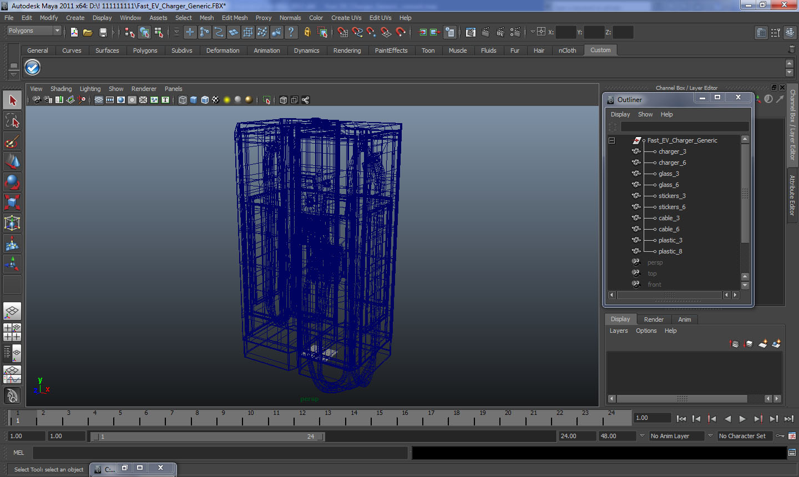This screenshot has width=799, height=477.
Task: Switch to the Rendering shelf tab
Action: coord(347,50)
